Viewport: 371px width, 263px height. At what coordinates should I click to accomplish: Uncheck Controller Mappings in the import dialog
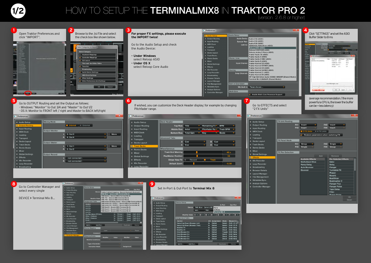point(80,57)
